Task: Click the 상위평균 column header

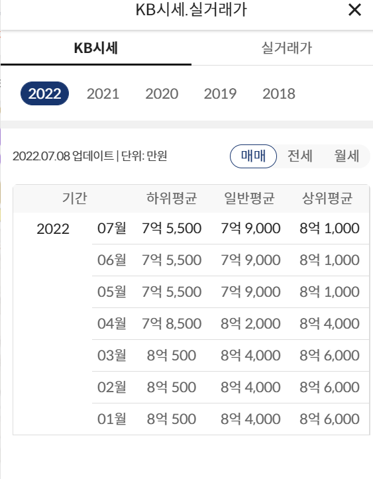Action: tap(327, 198)
